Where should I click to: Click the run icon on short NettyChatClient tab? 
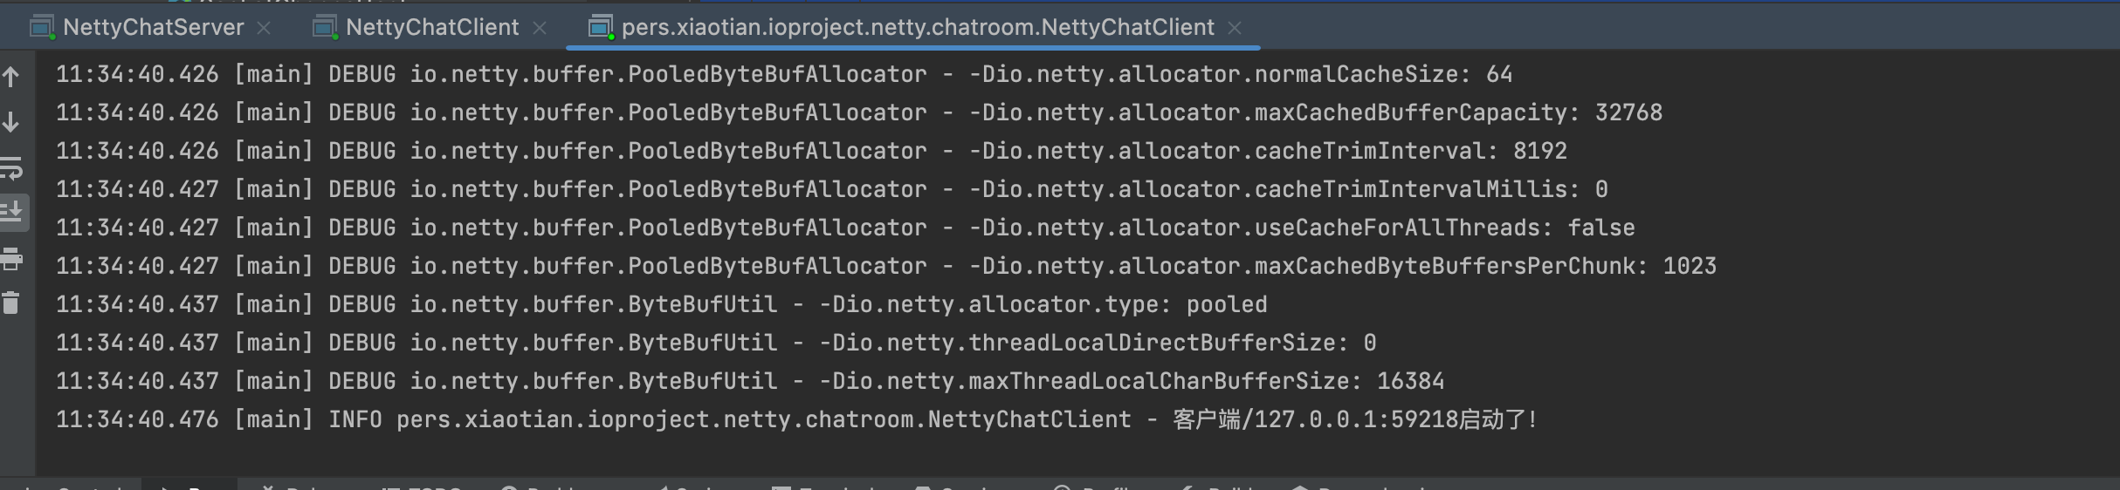[325, 27]
